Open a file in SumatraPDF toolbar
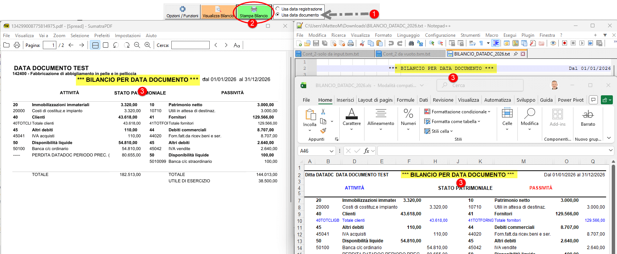Screen dimensions: 617x254 tap(6, 45)
